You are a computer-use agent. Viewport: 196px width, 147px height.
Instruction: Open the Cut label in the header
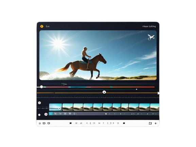tap(48, 26)
